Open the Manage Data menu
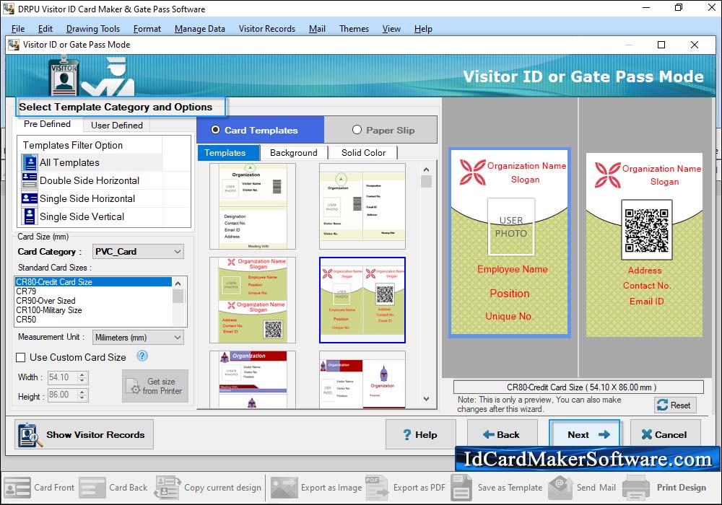The width and height of the screenshot is (722, 505). (200, 29)
